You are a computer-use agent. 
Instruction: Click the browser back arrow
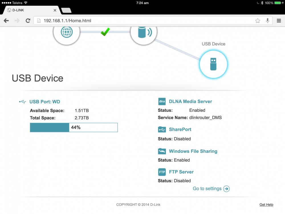6,21
